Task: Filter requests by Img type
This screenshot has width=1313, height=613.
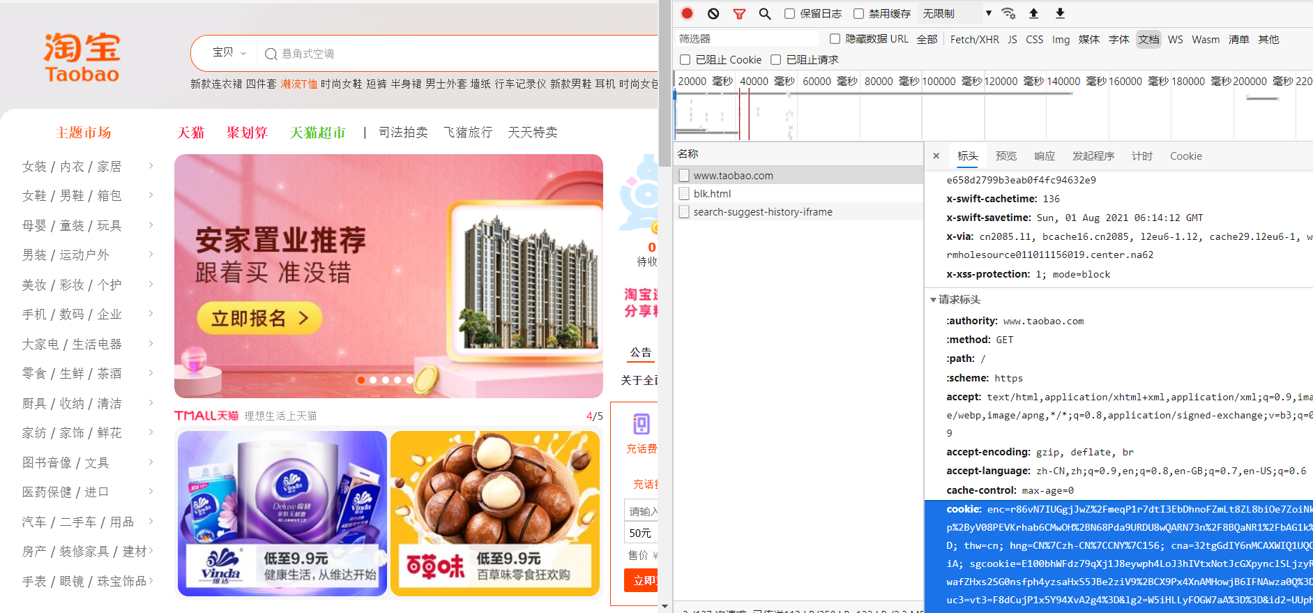Action: pos(1061,39)
